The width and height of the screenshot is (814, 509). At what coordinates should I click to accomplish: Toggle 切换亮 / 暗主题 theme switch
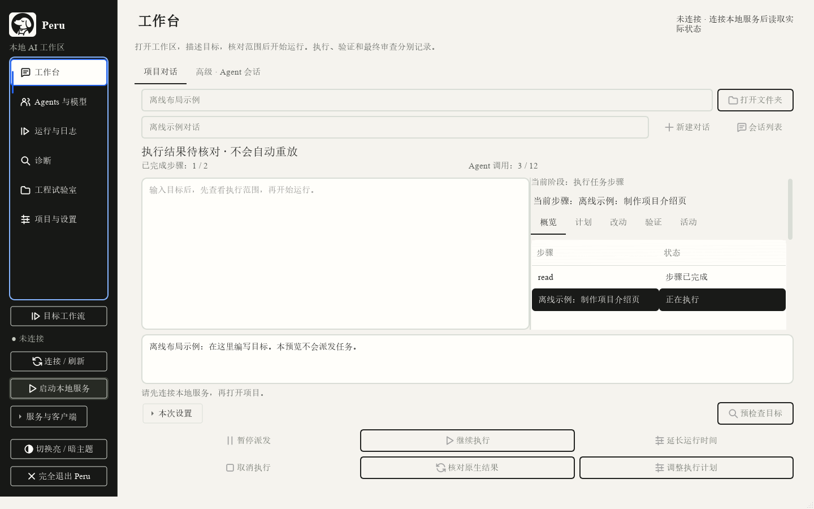pos(59,449)
